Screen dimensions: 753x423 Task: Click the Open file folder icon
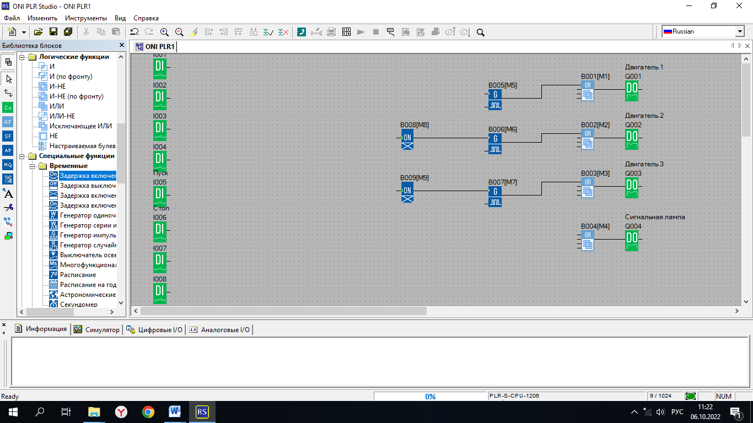pos(38,32)
